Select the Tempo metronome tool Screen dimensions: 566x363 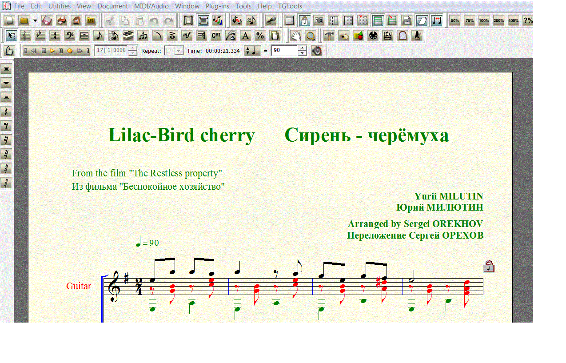[417, 36]
